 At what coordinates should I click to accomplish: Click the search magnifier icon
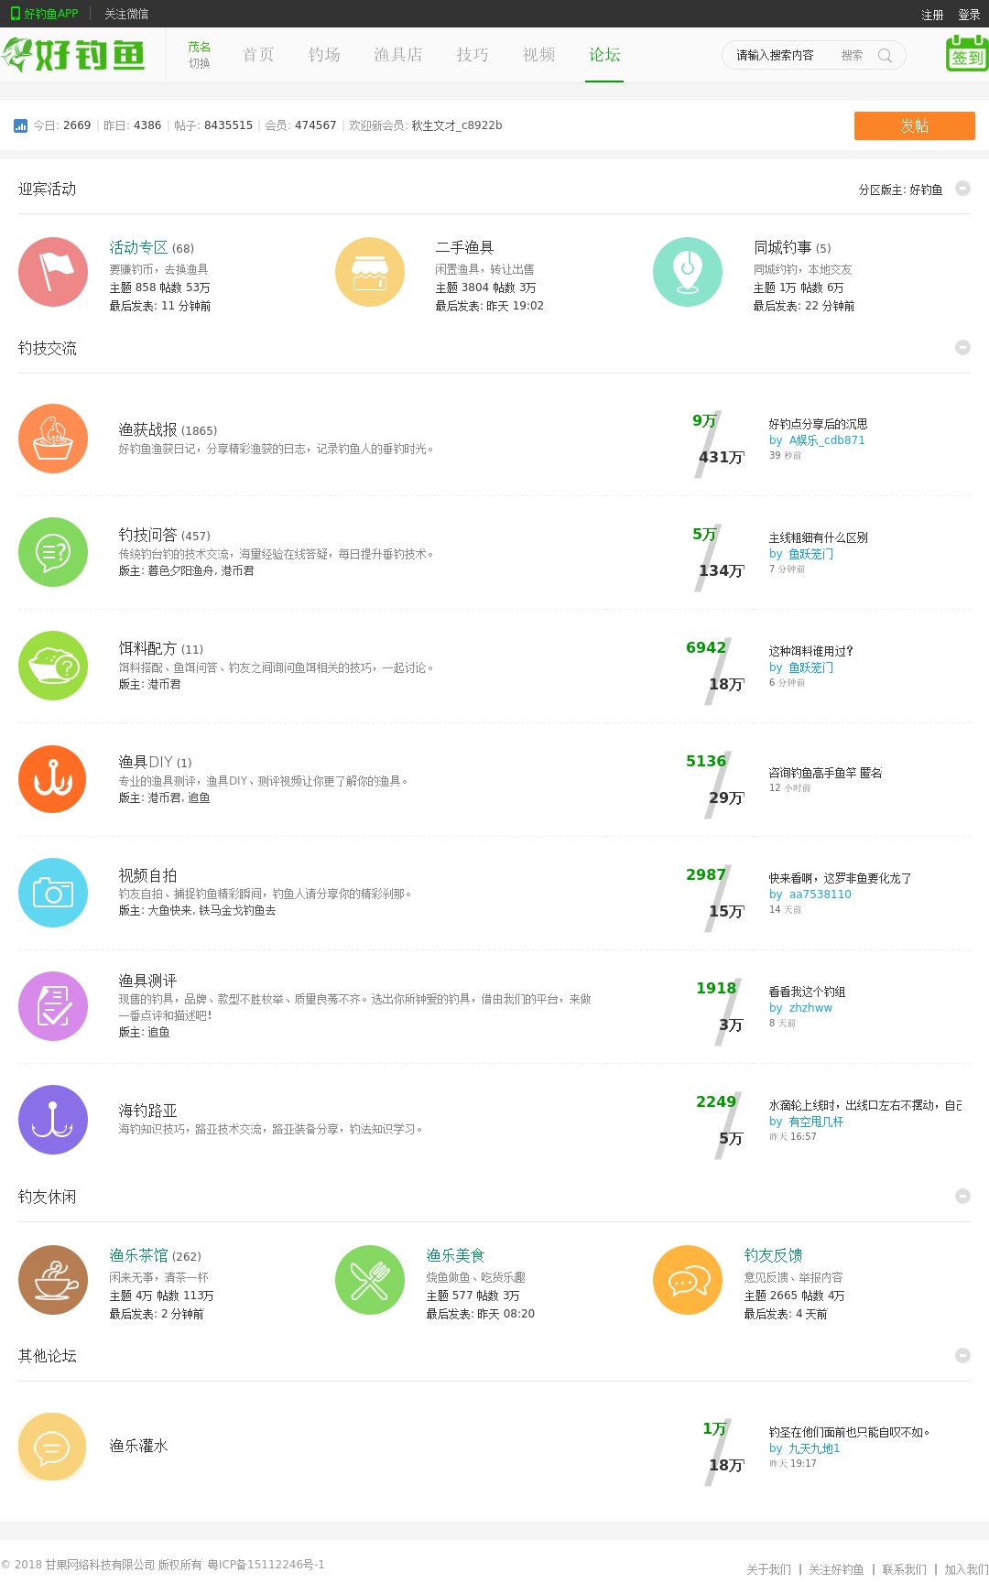885,55
